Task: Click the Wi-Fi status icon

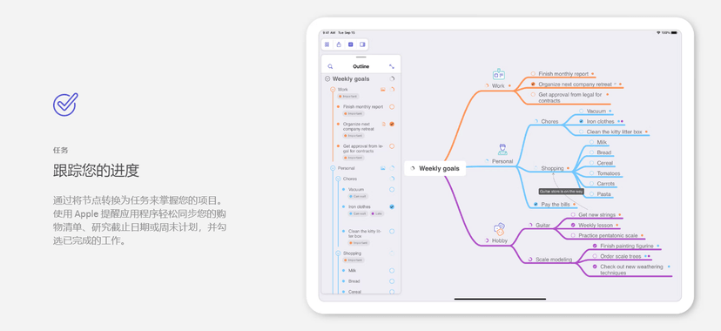Action: click(658, 32)
